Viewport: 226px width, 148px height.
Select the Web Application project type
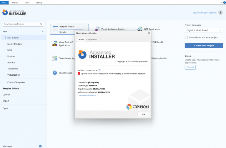tap(159, 58)
